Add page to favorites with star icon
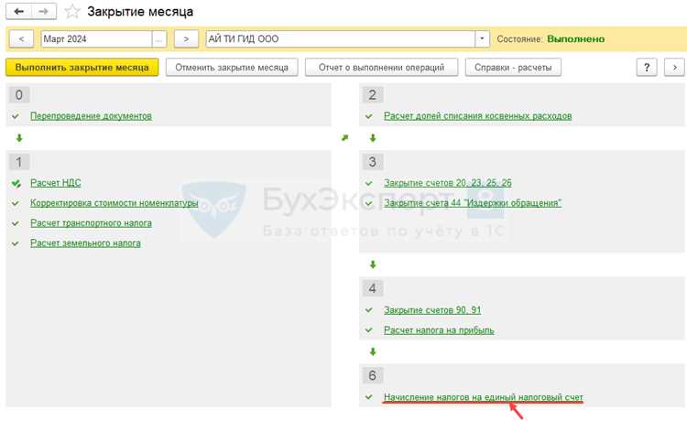Image resolution: width=687 pixels, height=421 pixels. pos(72,12)
